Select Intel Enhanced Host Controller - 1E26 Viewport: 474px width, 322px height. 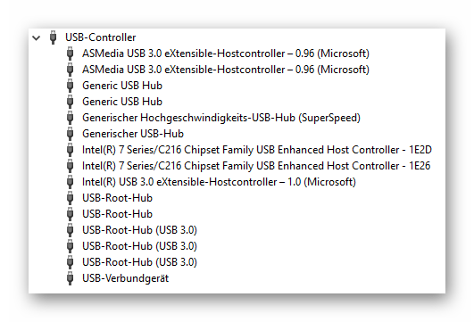click(x=256, y=166)
